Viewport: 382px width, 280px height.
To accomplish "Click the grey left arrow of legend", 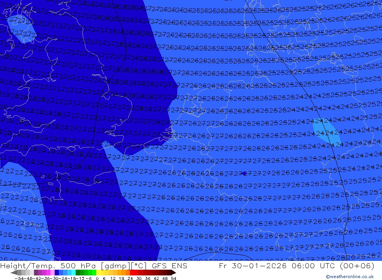I will (x=14, y=273).
